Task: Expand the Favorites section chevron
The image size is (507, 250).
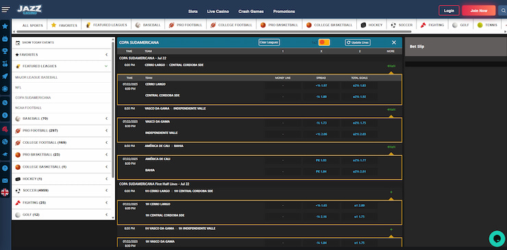Action: (106, 55)
